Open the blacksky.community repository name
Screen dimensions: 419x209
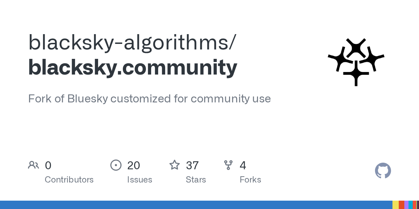click(x=133, y=67)
